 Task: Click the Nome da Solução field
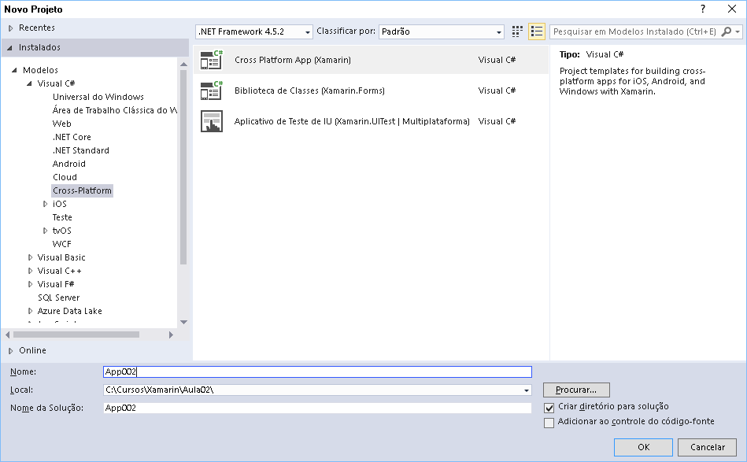click(x=317, y=408)
